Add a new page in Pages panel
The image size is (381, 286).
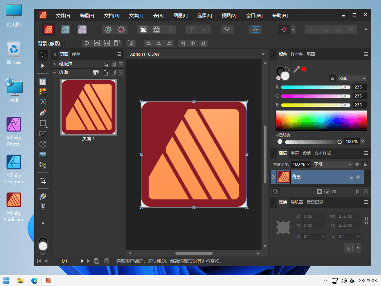click(106, 73)
